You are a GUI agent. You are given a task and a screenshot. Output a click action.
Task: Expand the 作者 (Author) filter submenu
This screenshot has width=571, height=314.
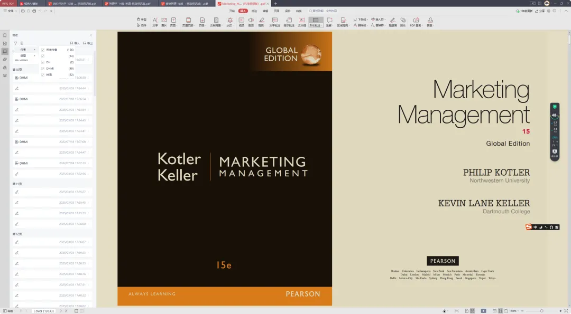pos(26,50)
